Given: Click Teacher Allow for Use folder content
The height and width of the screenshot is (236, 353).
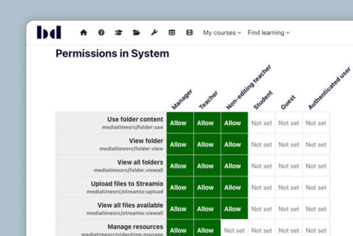Looking at the screenshot, I should point(207,123).
